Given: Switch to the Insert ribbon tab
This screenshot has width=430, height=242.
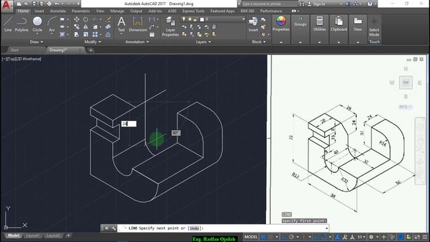Looking at the screenshot, I should 39,11.
